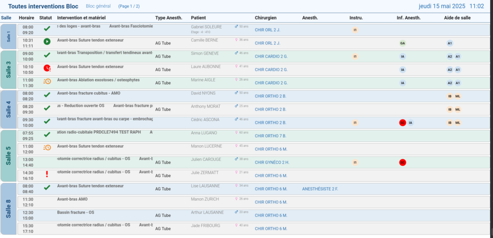493x238 pixels.
Task: Click the green checkmark for Lise LAUSANNE
Action: click(x=47, y=187)
